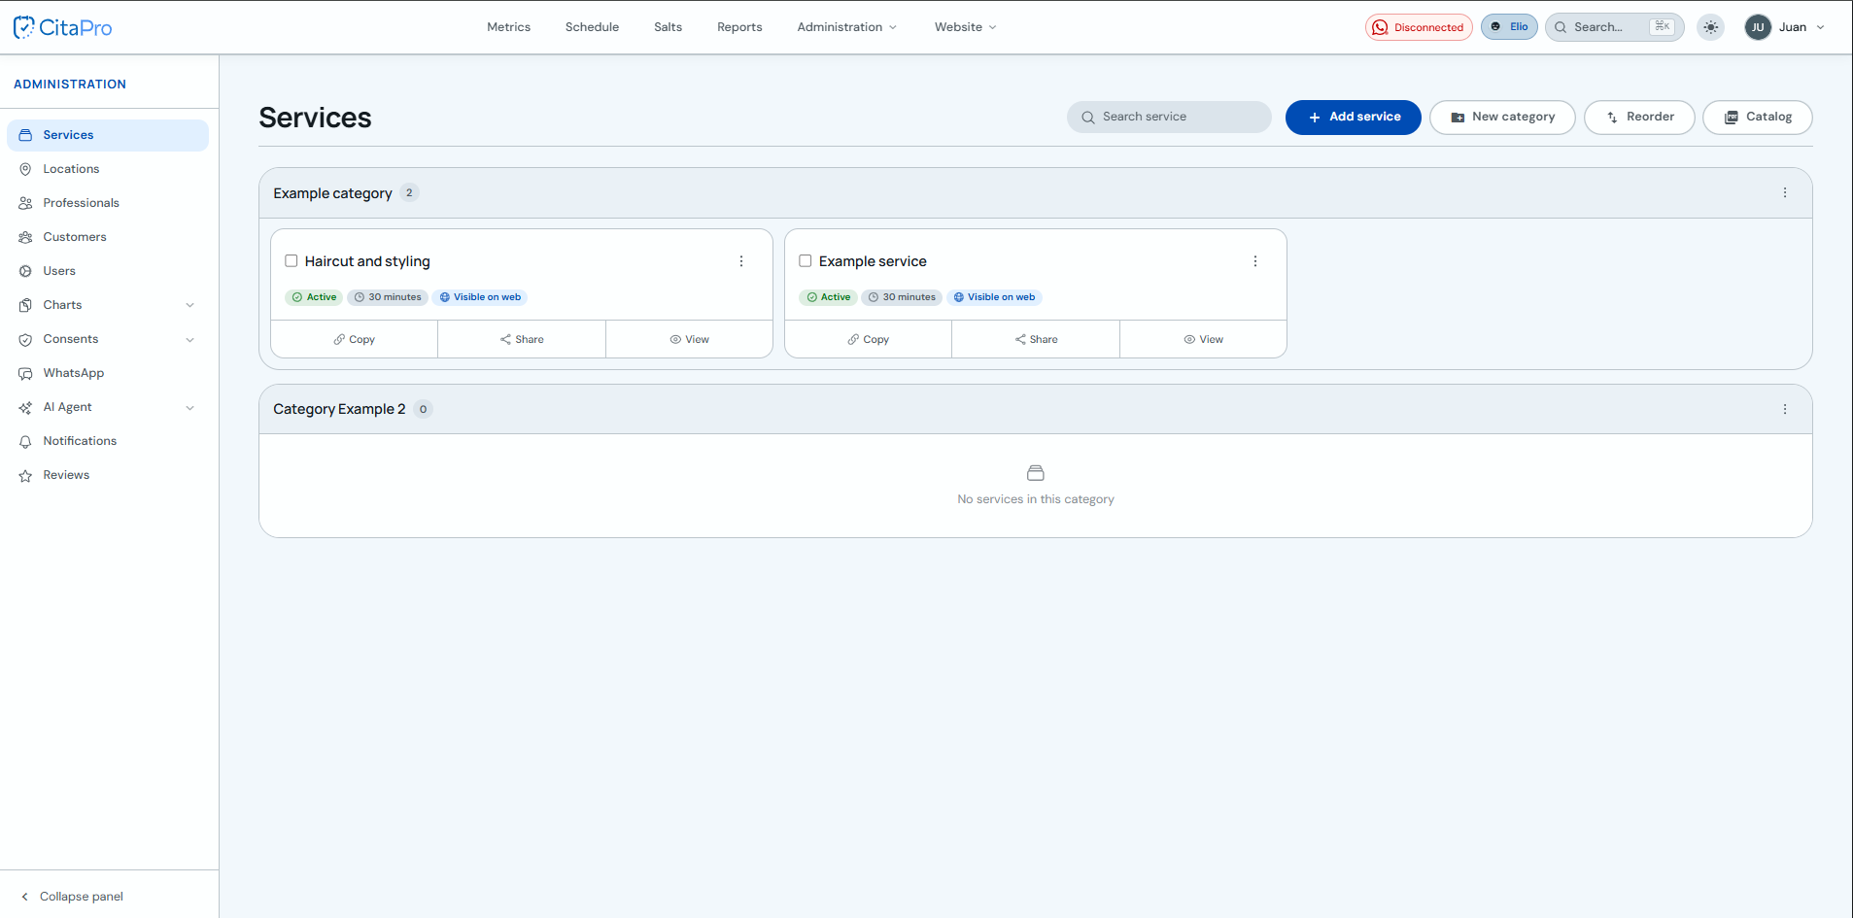Viewport: 1853px width, 918px height.
Task: Click the CitaPro logo
Action: click(x=63, y=27)
